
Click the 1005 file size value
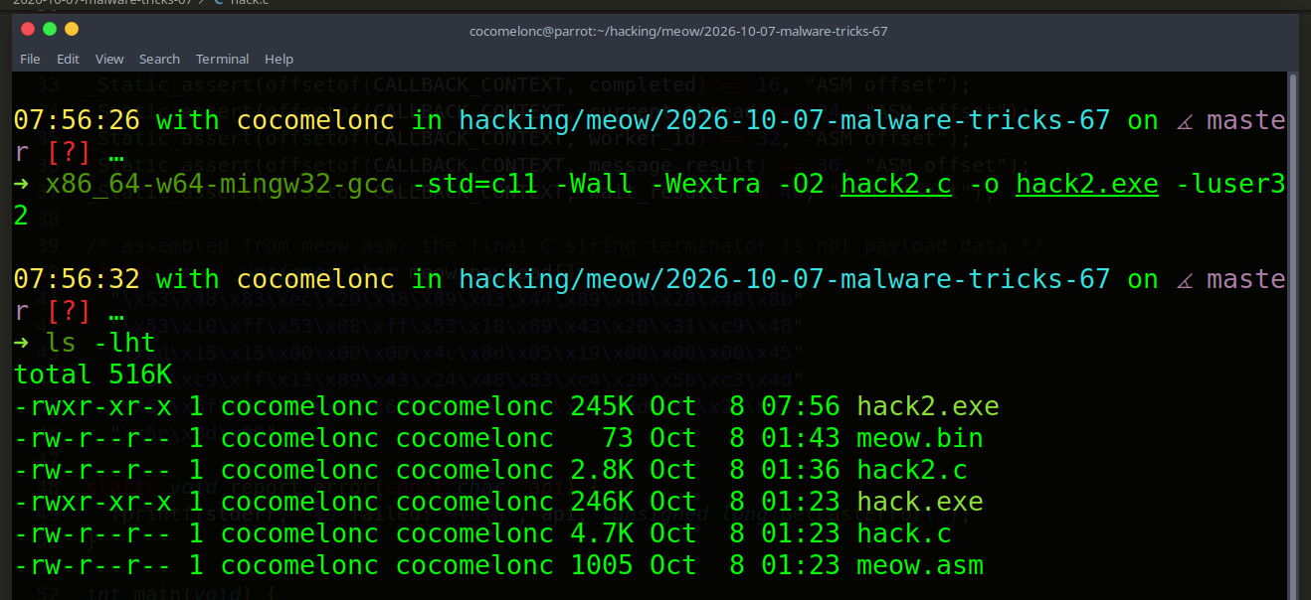(x=602, y=565)
